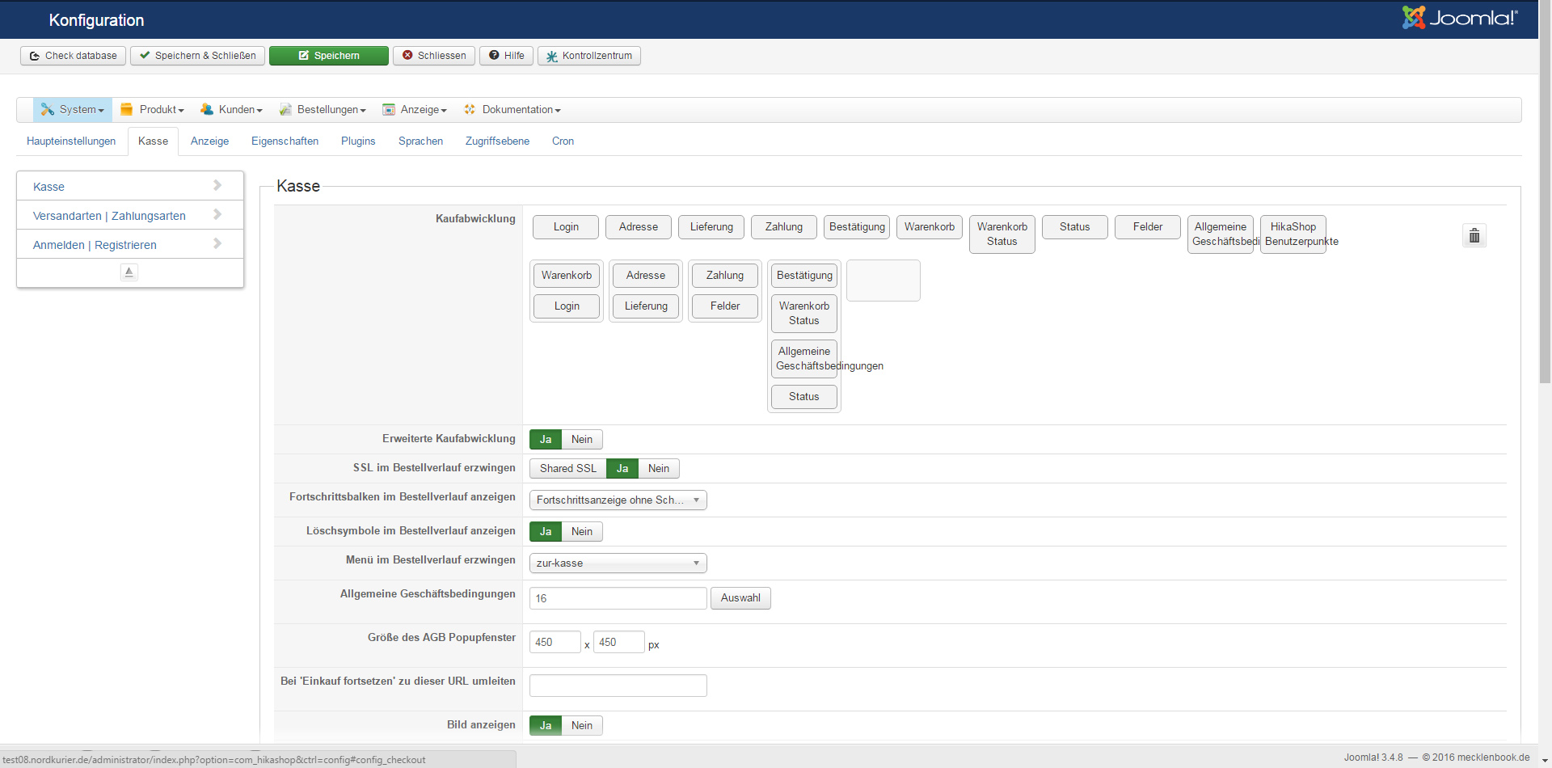
Task: Switch to the Plugins tab
Action: pos(357,141)
